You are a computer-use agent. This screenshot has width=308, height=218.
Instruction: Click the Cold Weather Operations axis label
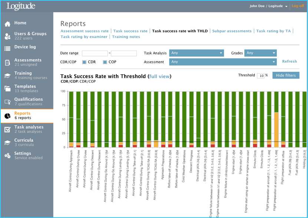(184, 166)
